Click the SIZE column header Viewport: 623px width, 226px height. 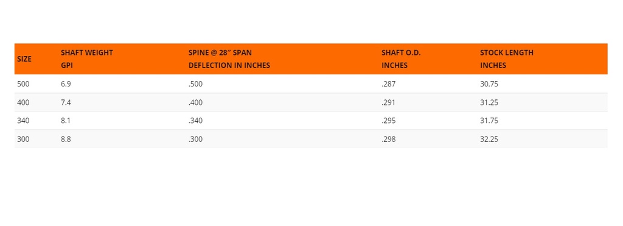click(x=24, y=59)
